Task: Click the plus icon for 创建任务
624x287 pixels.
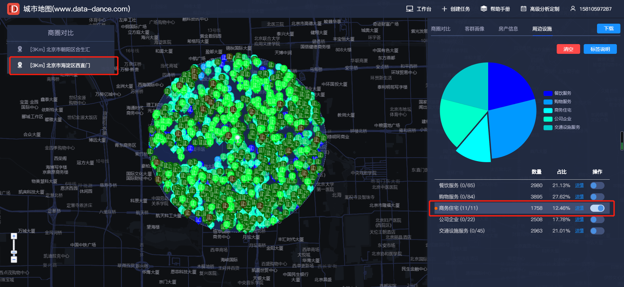Action: pos(444,9)
